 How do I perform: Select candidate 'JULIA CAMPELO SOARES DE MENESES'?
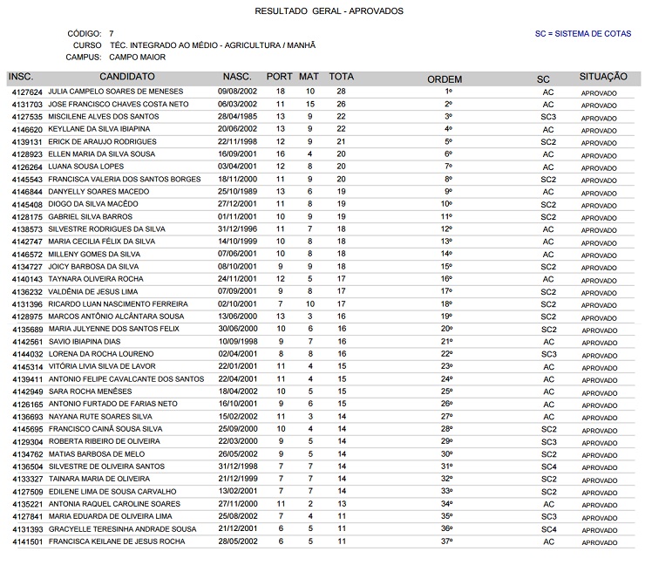coord(116,92)
